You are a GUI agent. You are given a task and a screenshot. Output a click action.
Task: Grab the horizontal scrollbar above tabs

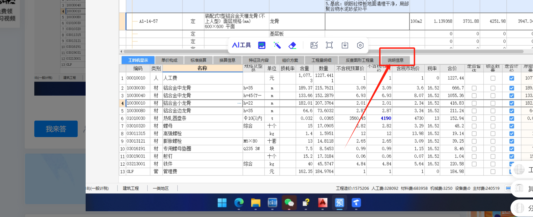[x=323, y=51]
